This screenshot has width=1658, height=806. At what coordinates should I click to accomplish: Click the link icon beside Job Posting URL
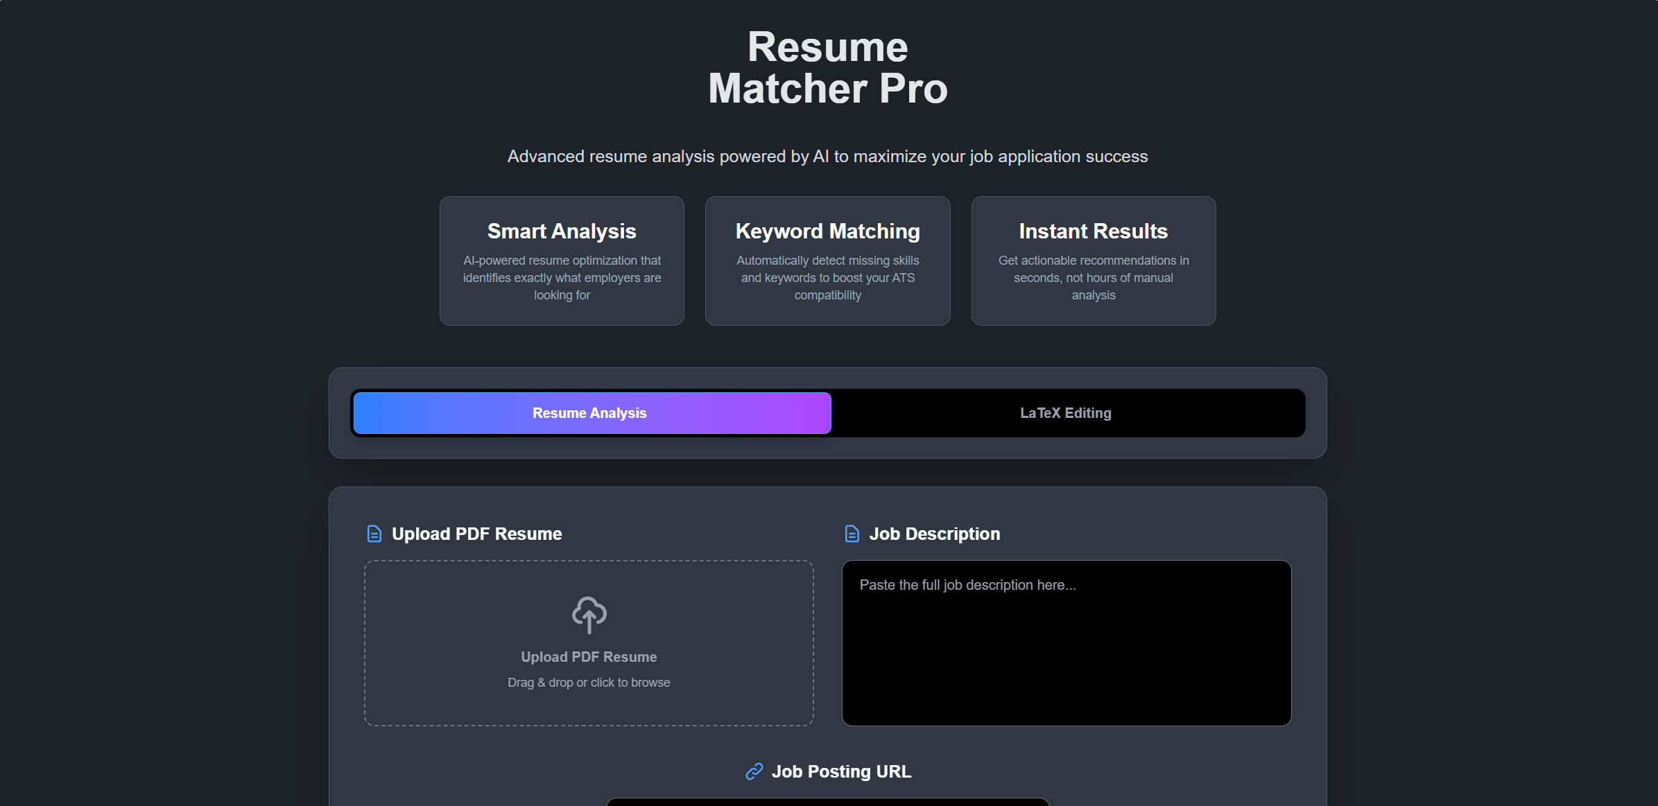click(x=754, y=771)
